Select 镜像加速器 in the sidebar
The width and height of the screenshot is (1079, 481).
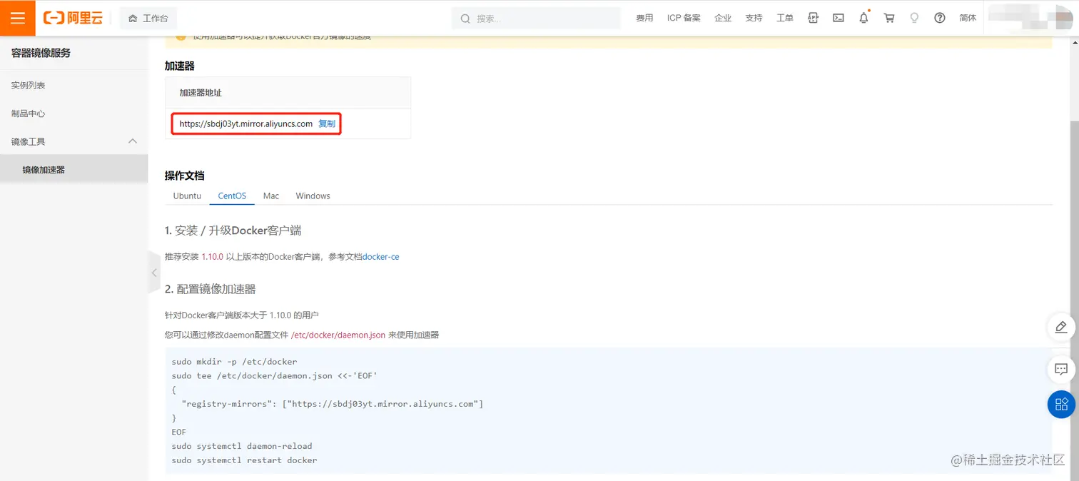coord(74,170)
